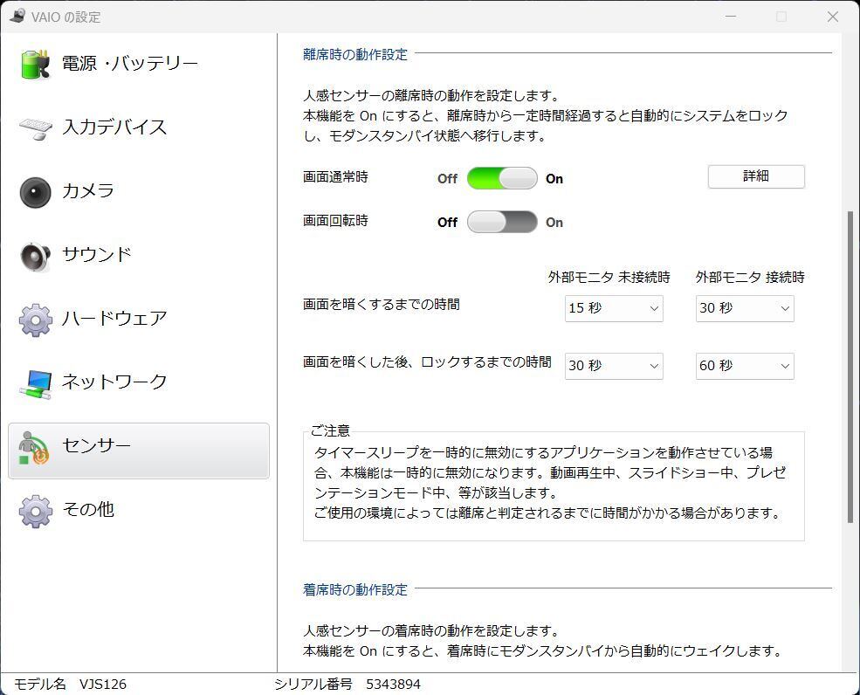Open the 入力デバイス settings category
The height and width of the screenshot is (695, 860).
coord(139,128)
